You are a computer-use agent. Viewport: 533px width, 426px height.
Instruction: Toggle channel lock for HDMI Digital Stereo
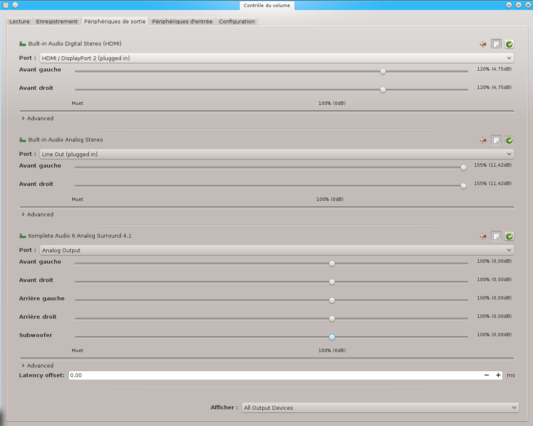pyautogui.click(x=496, y=44)
